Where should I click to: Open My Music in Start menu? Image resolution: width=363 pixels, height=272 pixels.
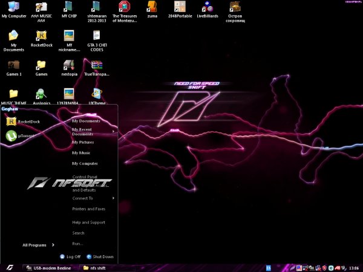tap(81, 153)
